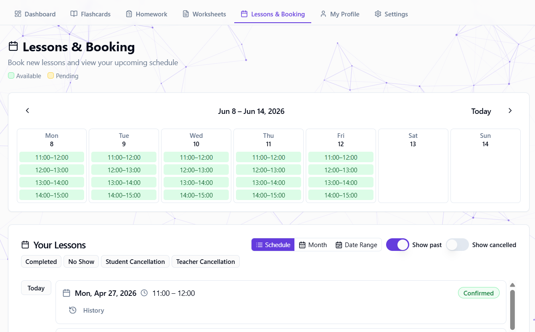Click the clock icon beside 11:00 – 12:00

(x=144, y=293)
